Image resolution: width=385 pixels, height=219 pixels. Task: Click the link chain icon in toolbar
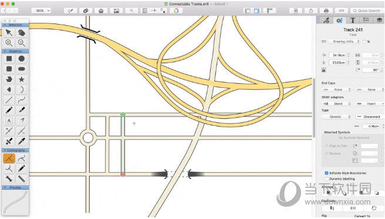[342, 11]
